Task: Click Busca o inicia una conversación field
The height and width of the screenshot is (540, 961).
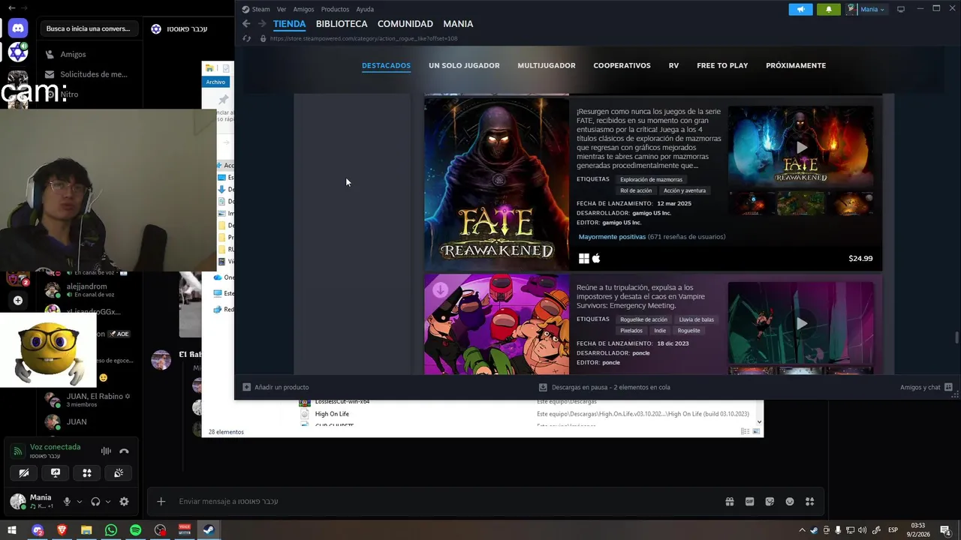Action: click(89, 28)
